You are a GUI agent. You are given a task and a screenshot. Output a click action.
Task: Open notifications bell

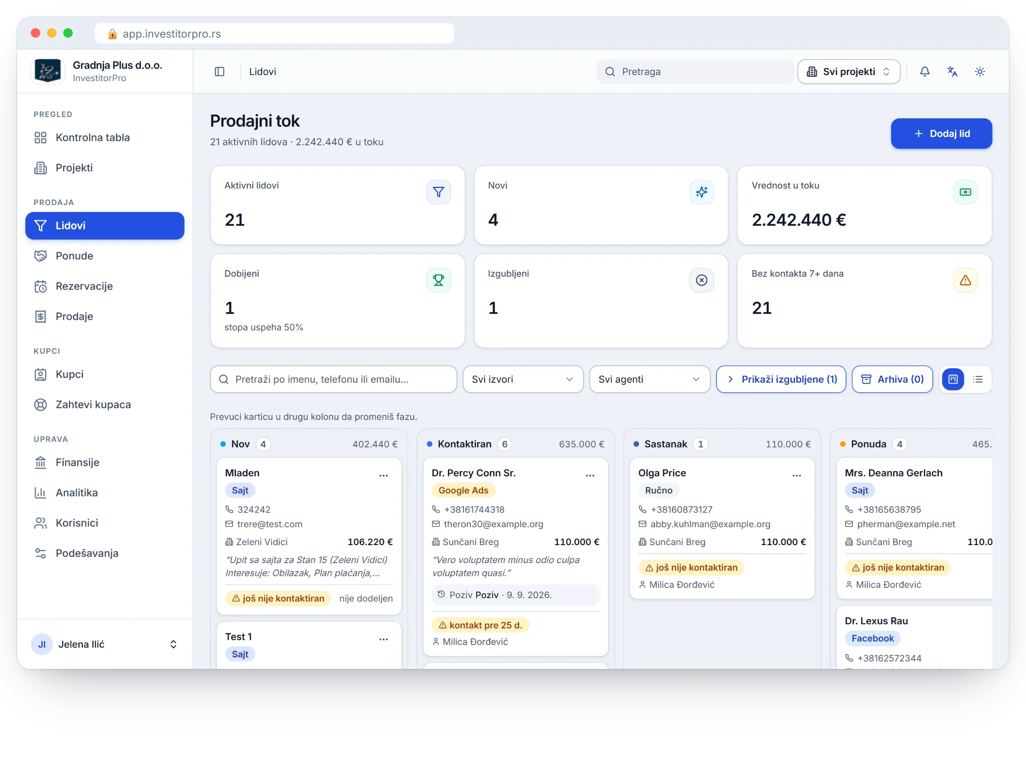924,71
